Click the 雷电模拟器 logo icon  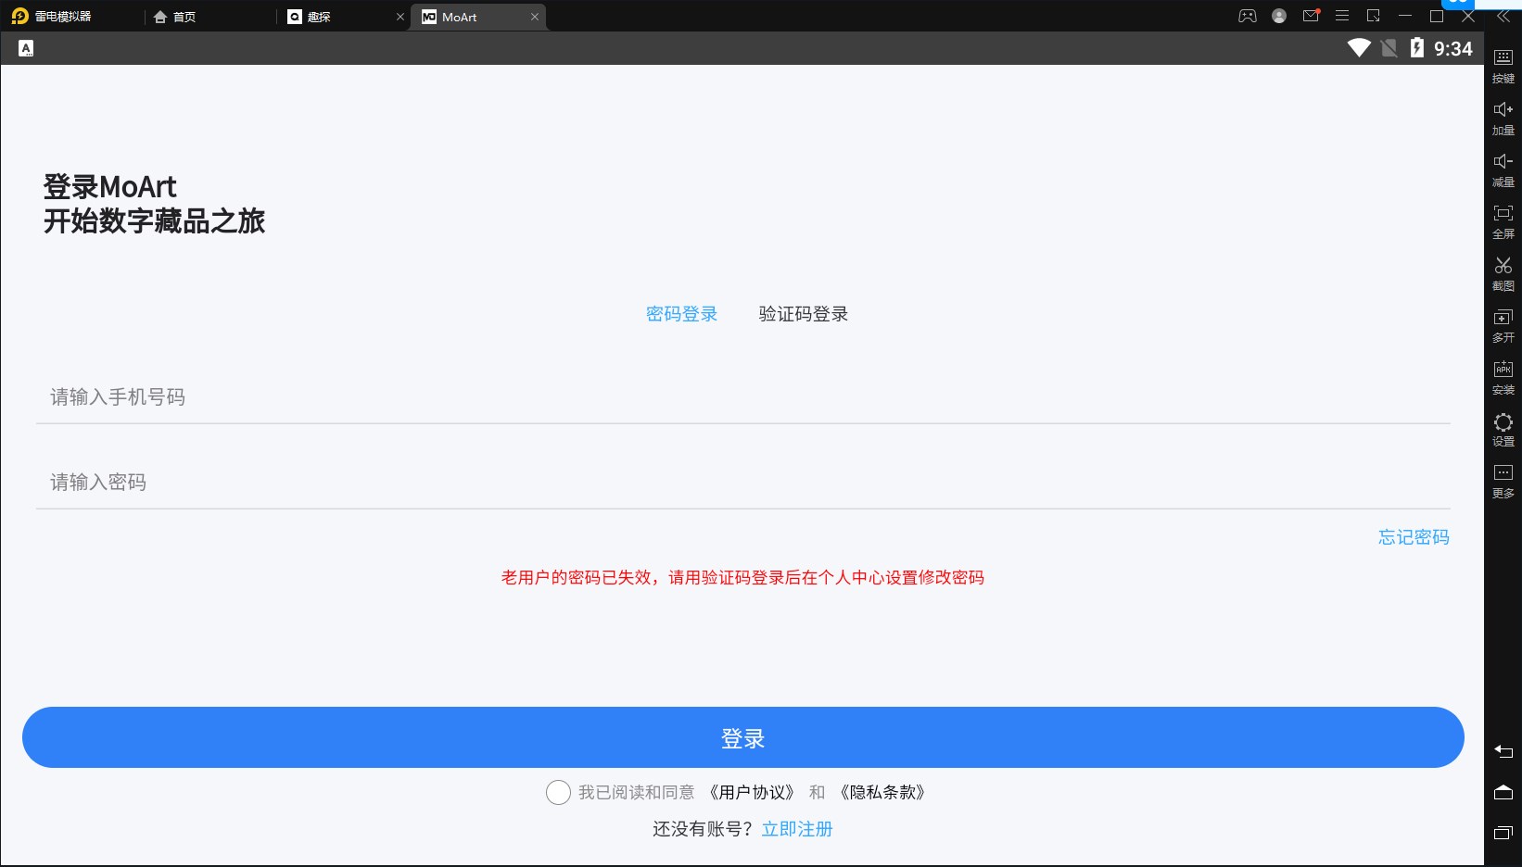click(19, 16)
